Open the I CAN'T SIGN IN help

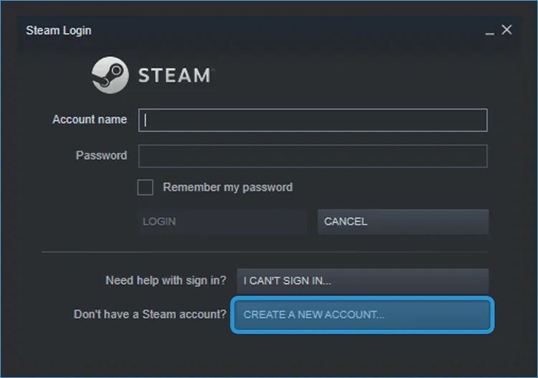[x=363, y=280]
